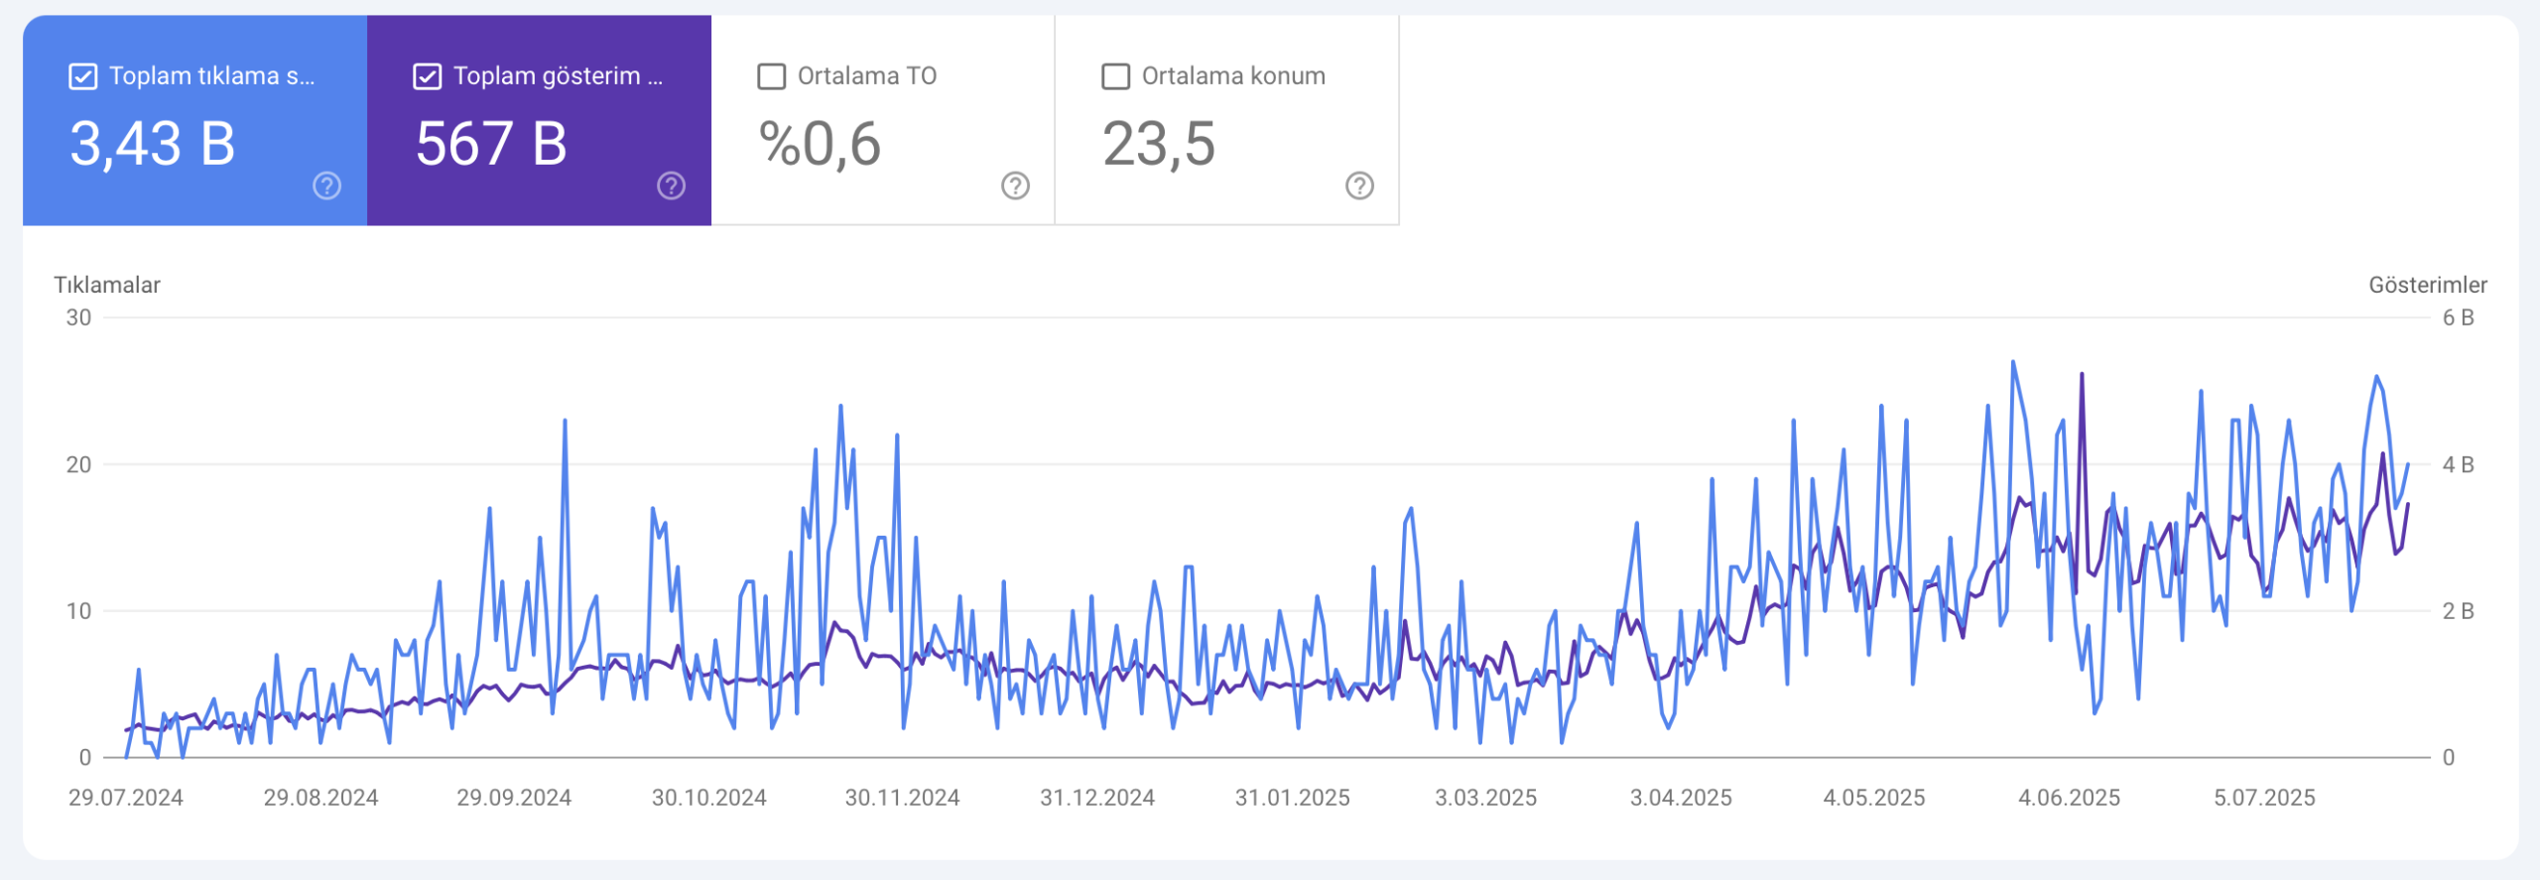Screen dimensions: 2540x880
Task: Click help icon in Ortalama TO card
Action: (1015, 186)
